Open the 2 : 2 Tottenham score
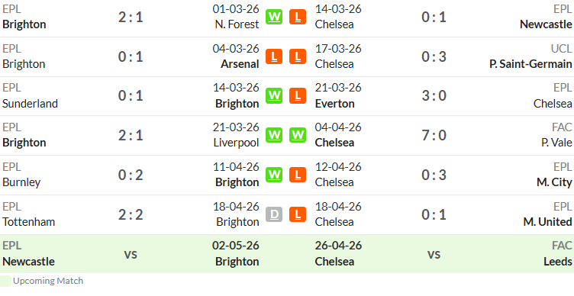The width and height of the screenshot is (574, 296). point(131,214)
